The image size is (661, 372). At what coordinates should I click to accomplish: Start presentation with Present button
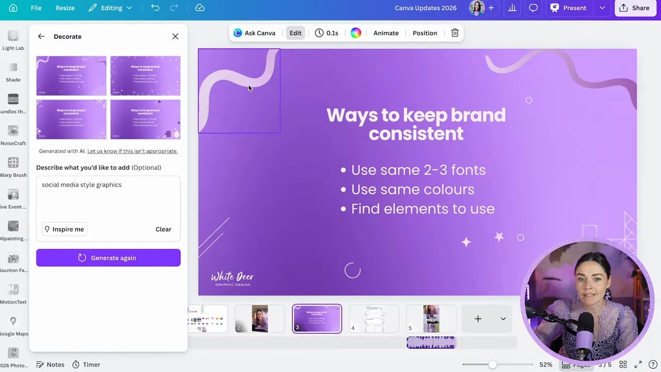click(x=569, y=8)
